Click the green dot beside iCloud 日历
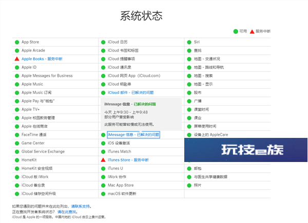The width and height of the screenshot is (308, 223). (103, 42)
